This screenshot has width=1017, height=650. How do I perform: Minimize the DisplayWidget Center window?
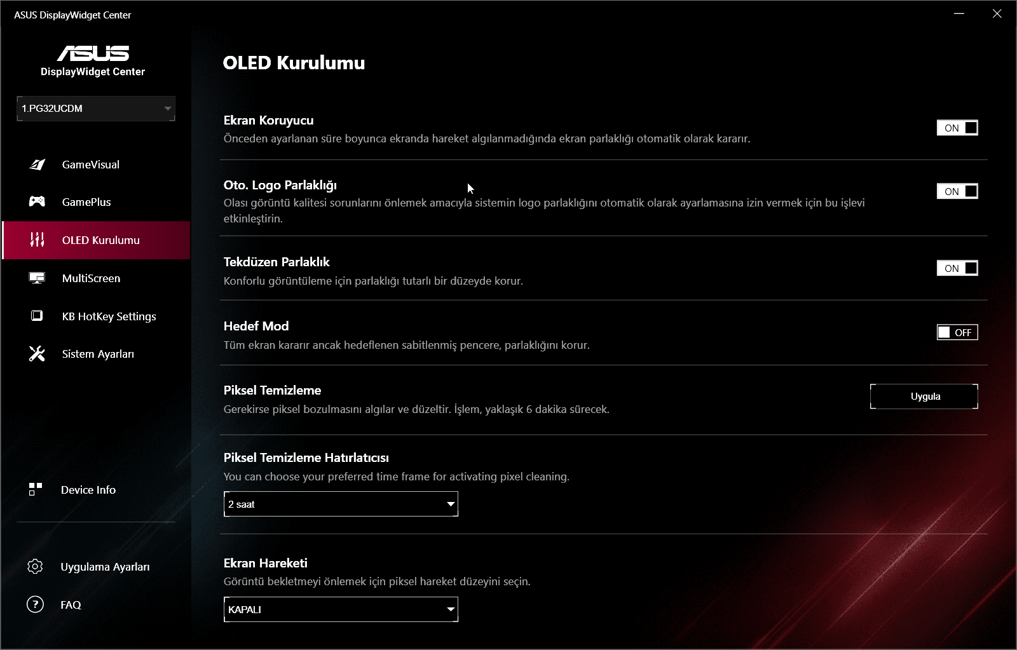coord(959,14)
